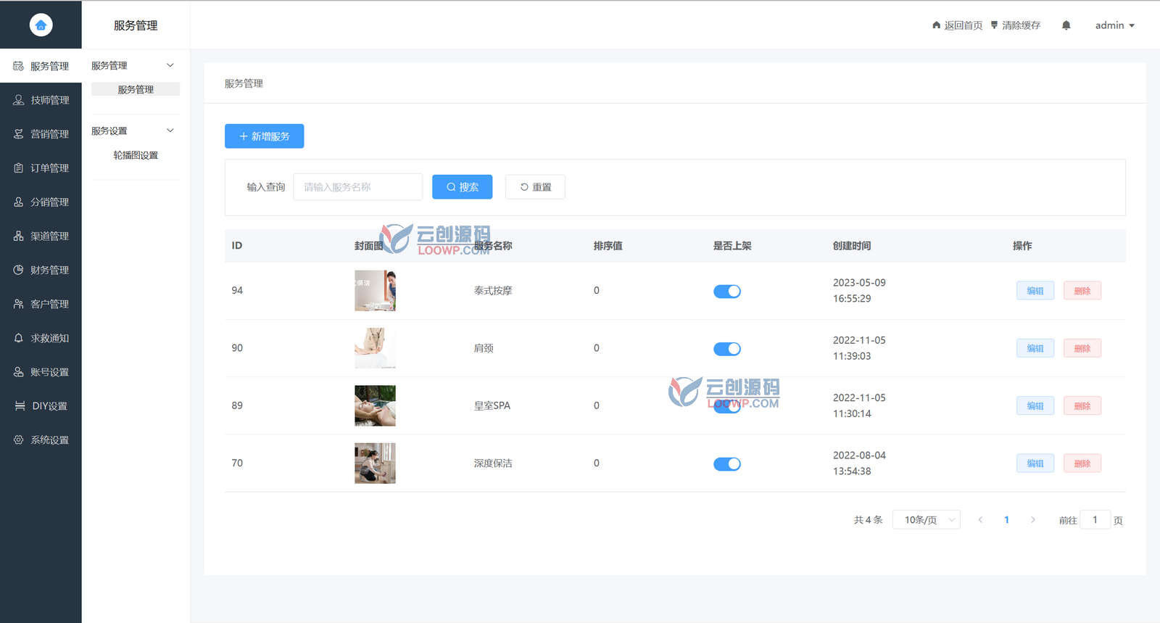The image size is (1160, 623).
Task: Open 营销管理 in the sidebar
Action: pos(41,134)
